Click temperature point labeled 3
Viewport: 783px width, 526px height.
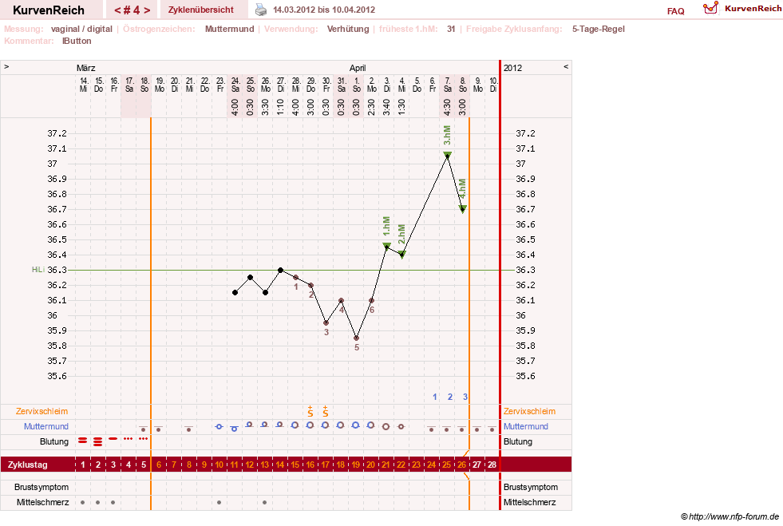pyautogui.click(x=326, y=322)
